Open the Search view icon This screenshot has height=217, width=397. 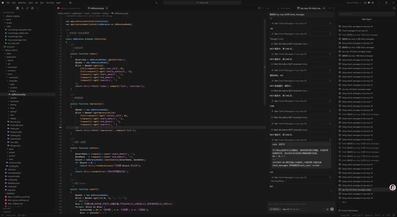(22, 8)
